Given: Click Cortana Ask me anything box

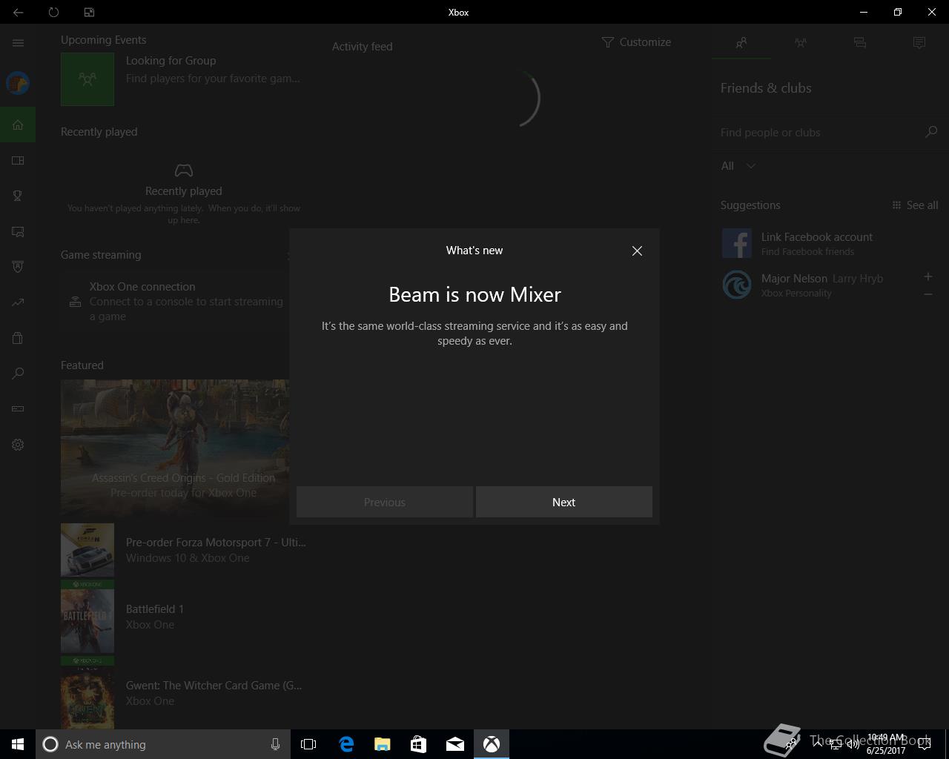Looking at the screenshot, I should point(163,744).
